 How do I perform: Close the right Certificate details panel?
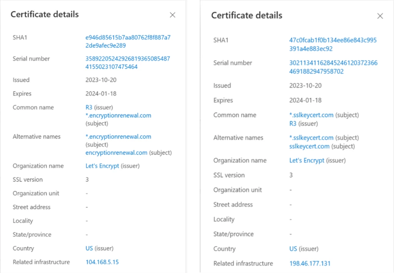coord(380,16)
